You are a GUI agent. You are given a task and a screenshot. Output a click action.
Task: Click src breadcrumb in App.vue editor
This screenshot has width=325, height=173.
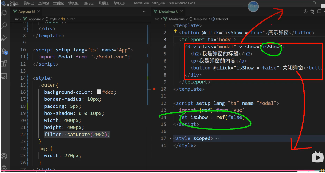[x=17, y=19]
